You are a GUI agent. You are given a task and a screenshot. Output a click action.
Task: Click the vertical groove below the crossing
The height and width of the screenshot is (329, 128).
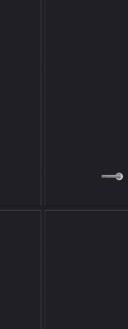[x=43, y=270]
